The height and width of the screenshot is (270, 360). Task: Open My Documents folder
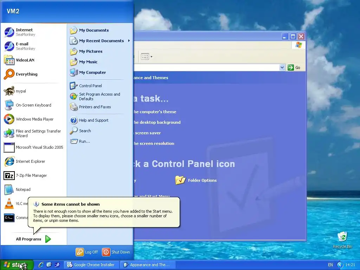(x=100, y=30)
